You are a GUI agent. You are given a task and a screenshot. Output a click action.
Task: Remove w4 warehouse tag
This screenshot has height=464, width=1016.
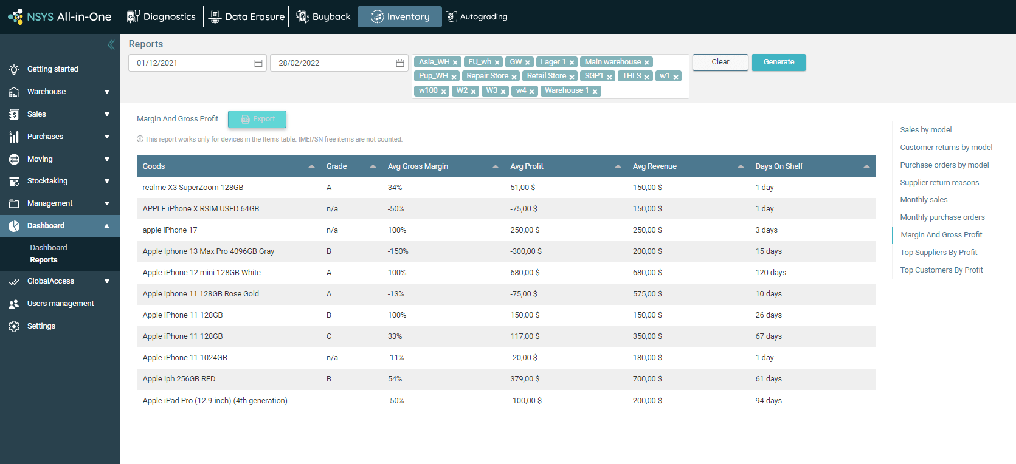click(x=531, y=91)
